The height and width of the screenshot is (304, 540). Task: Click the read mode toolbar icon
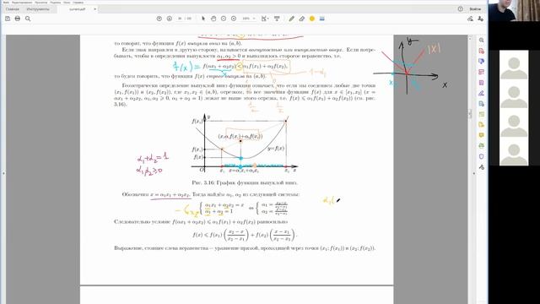point(277,19)
